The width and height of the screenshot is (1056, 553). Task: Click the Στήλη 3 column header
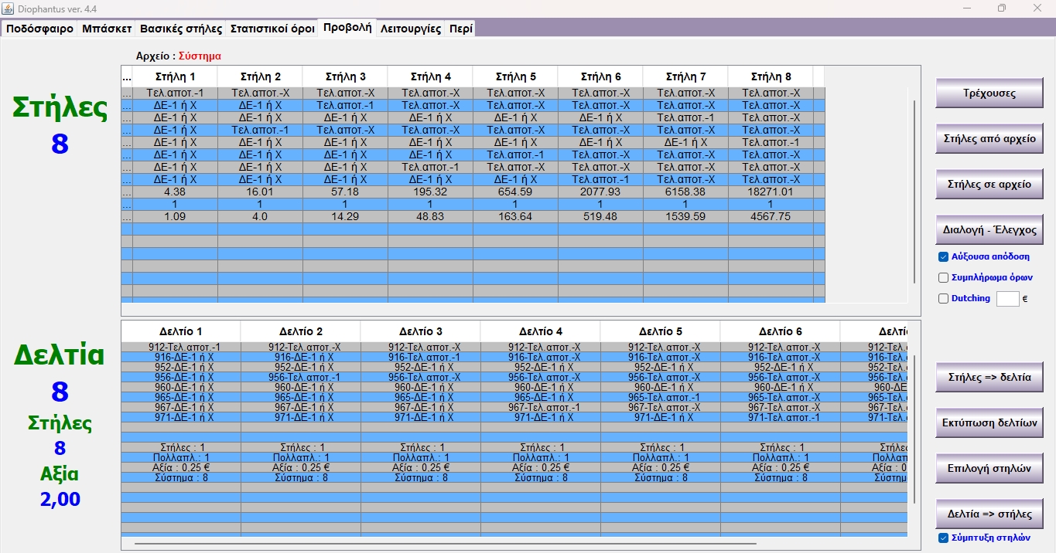point(345,76)
